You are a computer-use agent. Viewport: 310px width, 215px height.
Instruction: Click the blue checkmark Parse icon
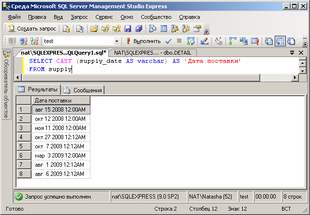click(x=168, y=41)
